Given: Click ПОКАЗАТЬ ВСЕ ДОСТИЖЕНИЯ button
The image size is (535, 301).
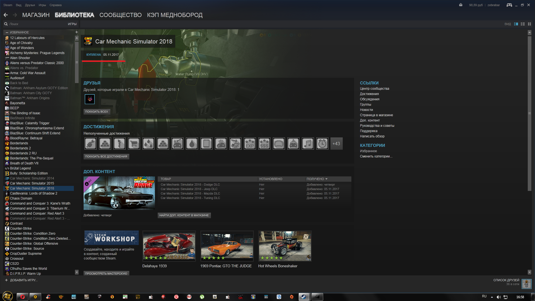Looking at the screenshot, I should point(106,157).
